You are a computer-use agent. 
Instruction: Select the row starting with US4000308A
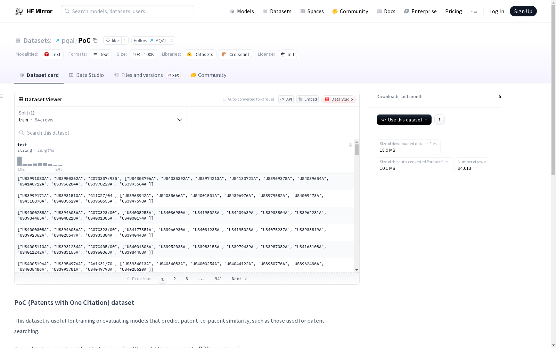coord(184,232)
